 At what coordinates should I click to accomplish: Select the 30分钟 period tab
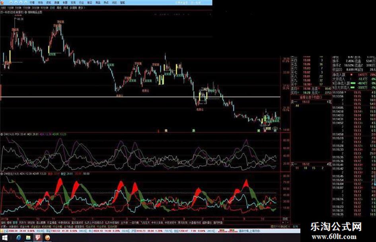coord(36,8)
